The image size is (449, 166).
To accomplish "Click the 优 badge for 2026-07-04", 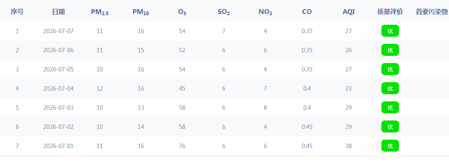I will coord(390,88).
